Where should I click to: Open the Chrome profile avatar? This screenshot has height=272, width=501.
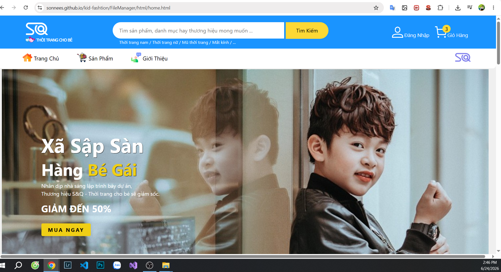coord(481,8)
